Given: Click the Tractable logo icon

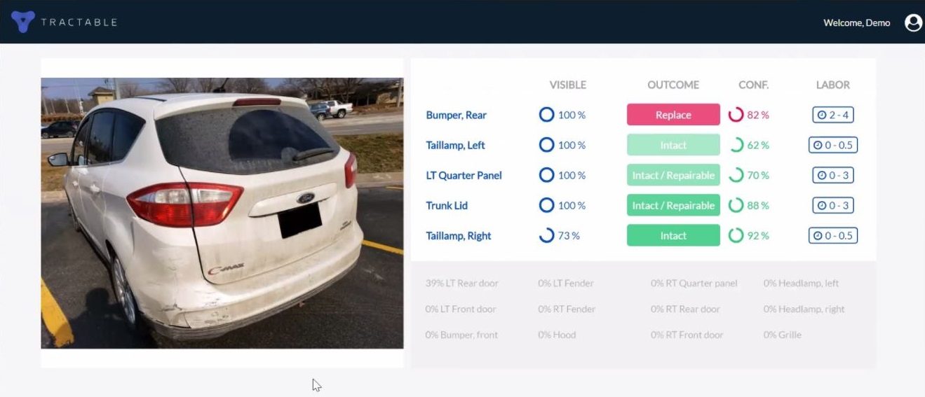Looking at the screenshot, I should click(23, 22).
